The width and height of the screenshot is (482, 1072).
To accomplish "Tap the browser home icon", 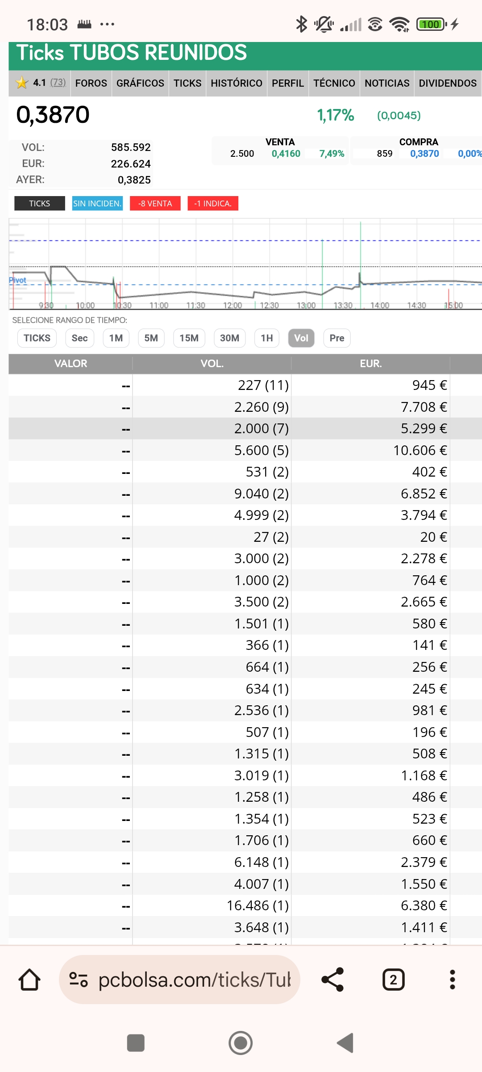I will click(29, 980).
